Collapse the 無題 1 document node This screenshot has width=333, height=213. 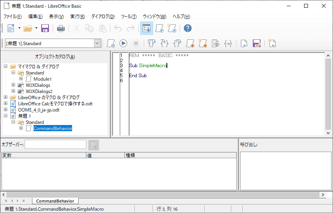click(6, 115)
